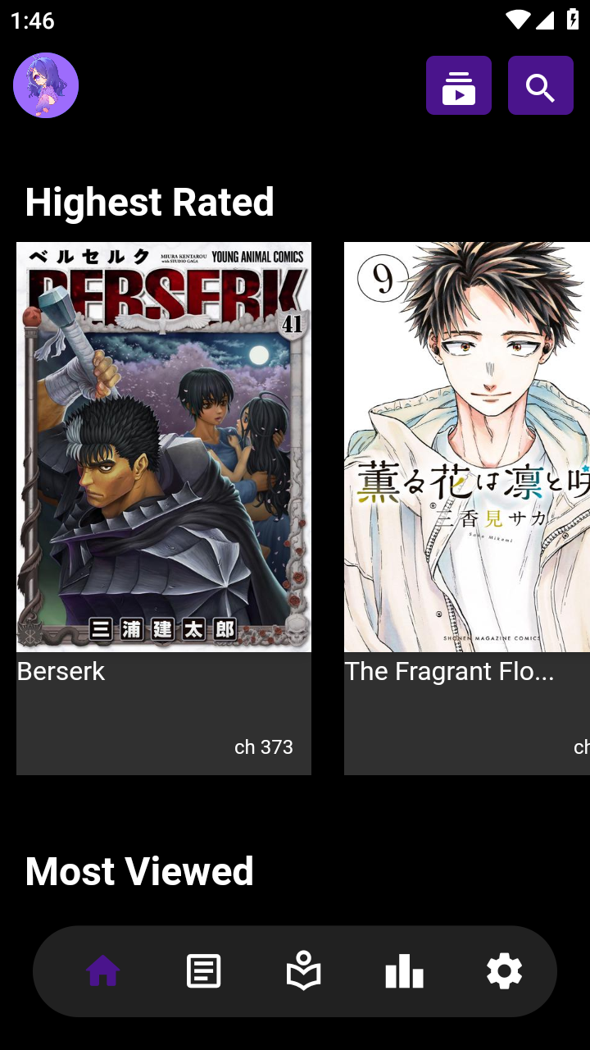Viewport: 590px width, 1050px height.
Task: Open the news article tab icon
Action: (203, 972)
